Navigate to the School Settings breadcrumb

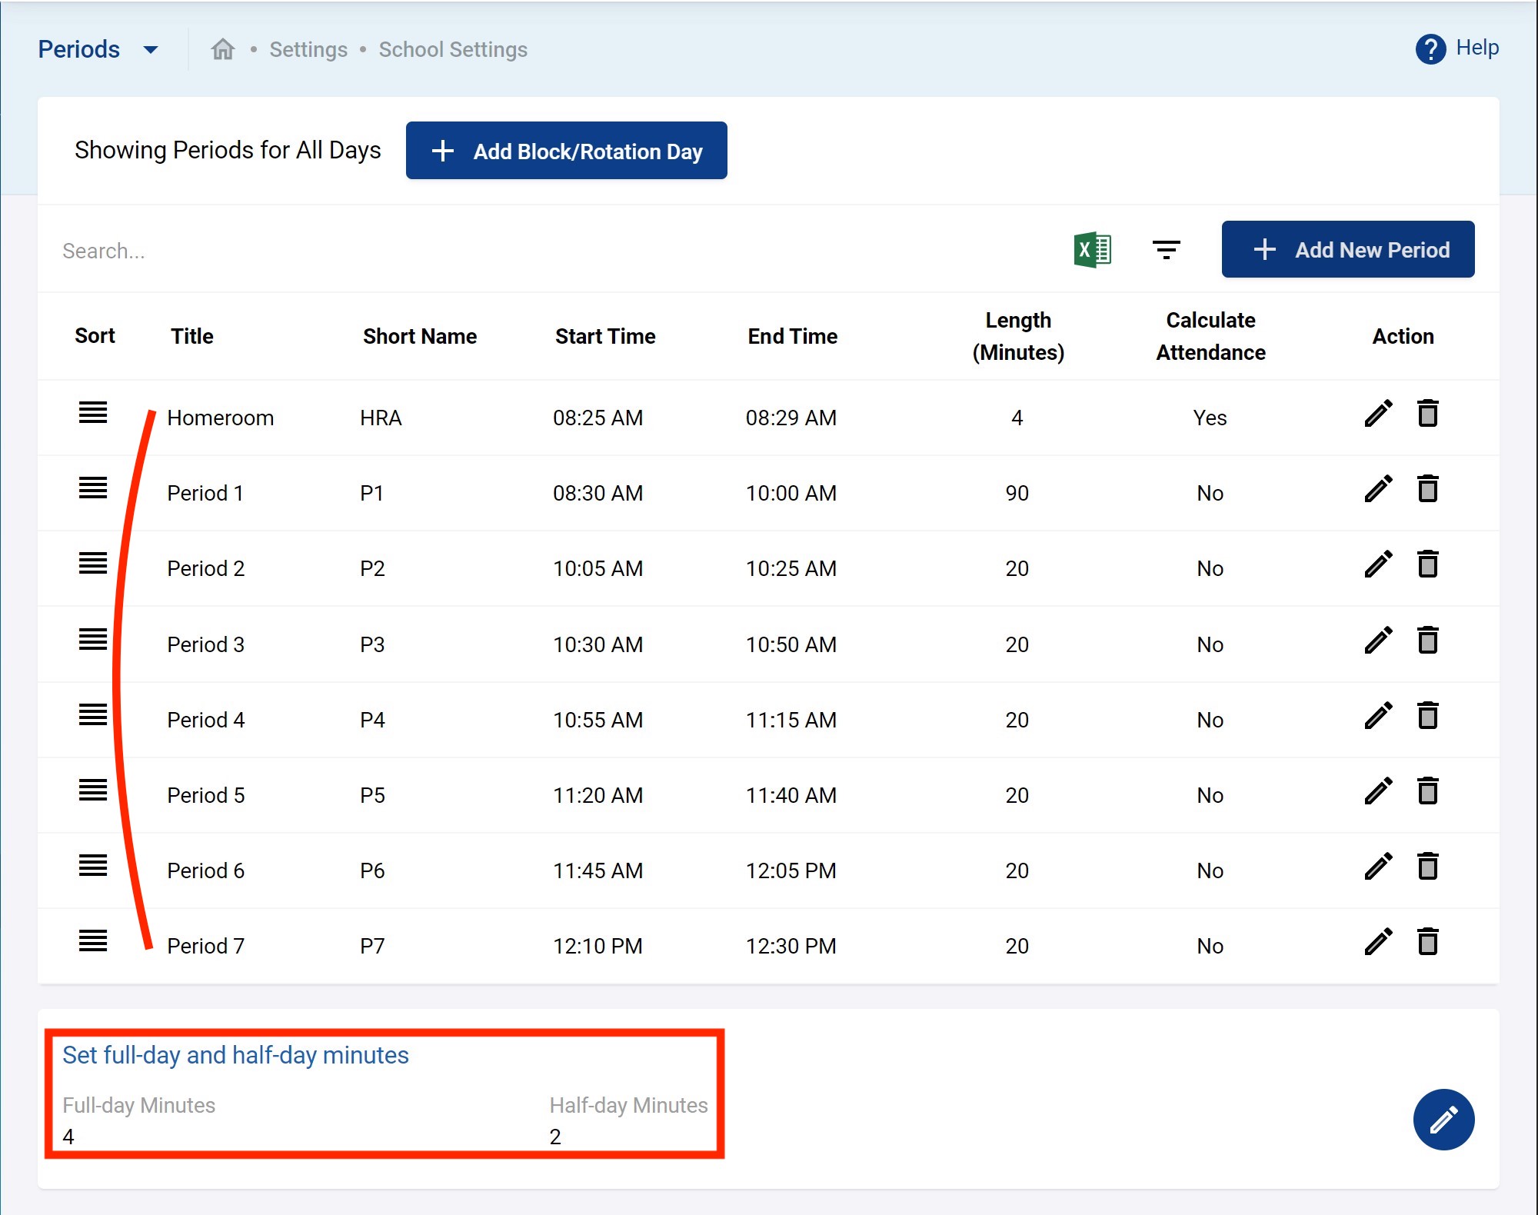click(453, 50)
